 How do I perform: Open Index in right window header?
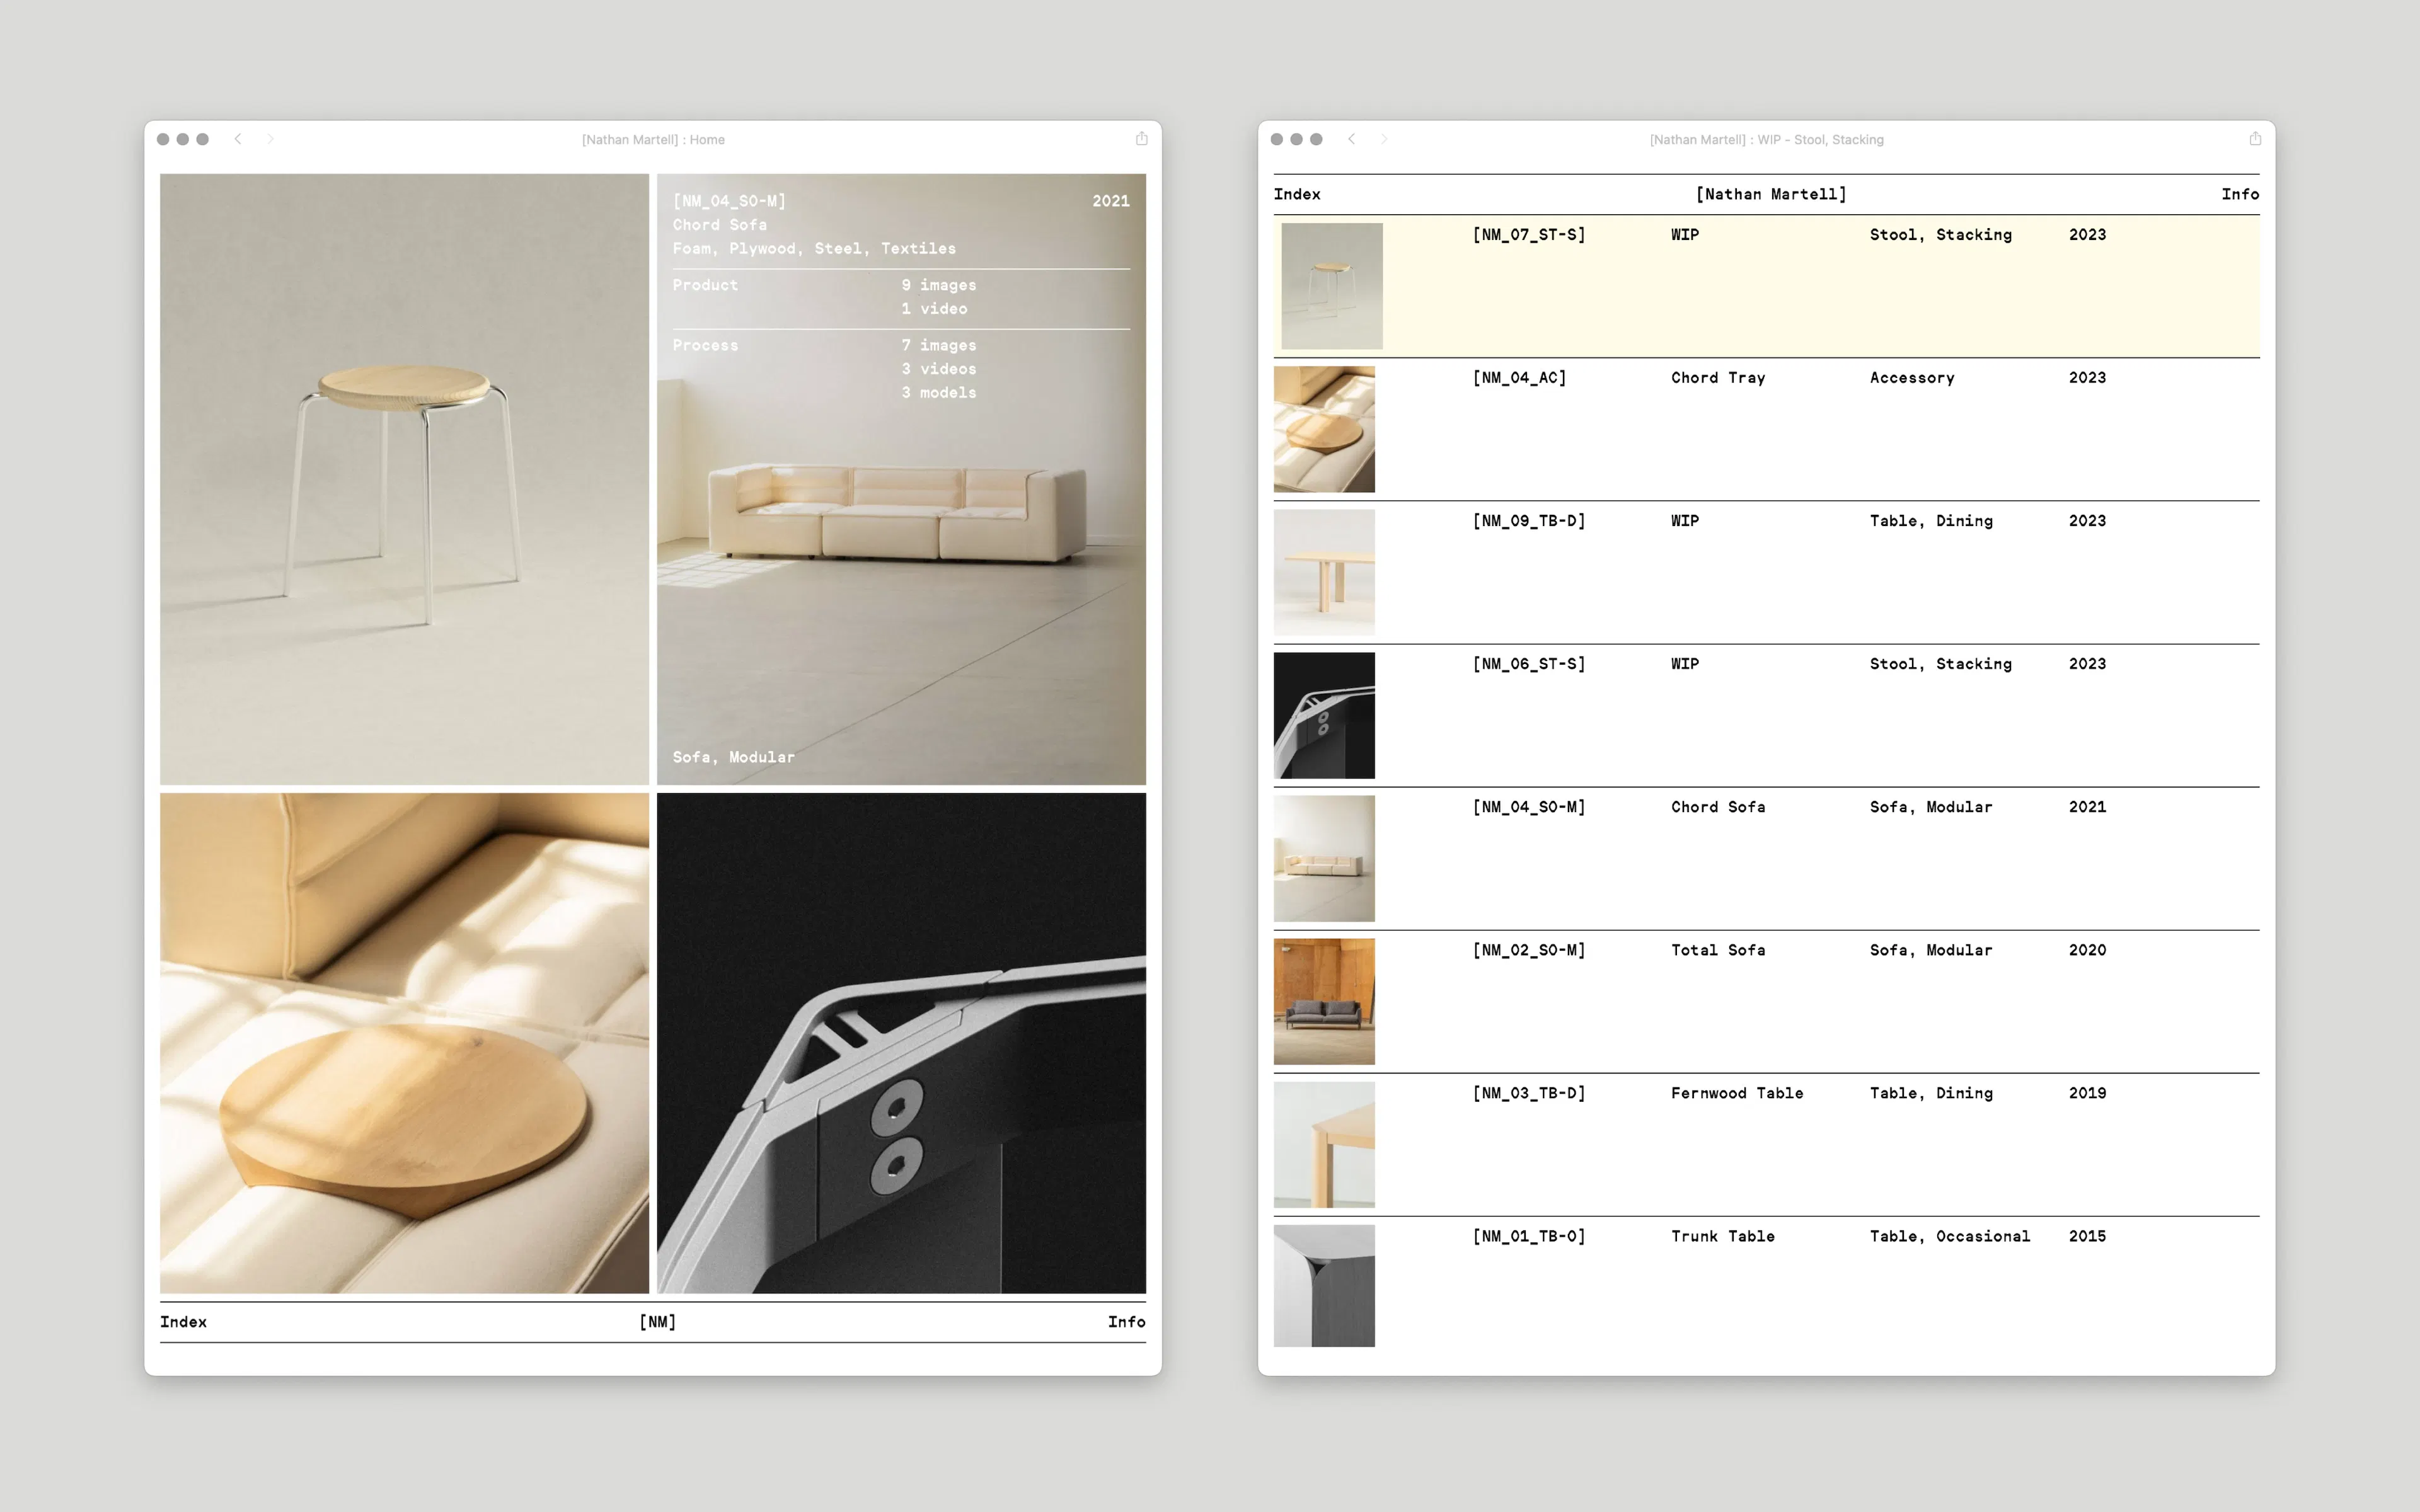point(1296,194)
